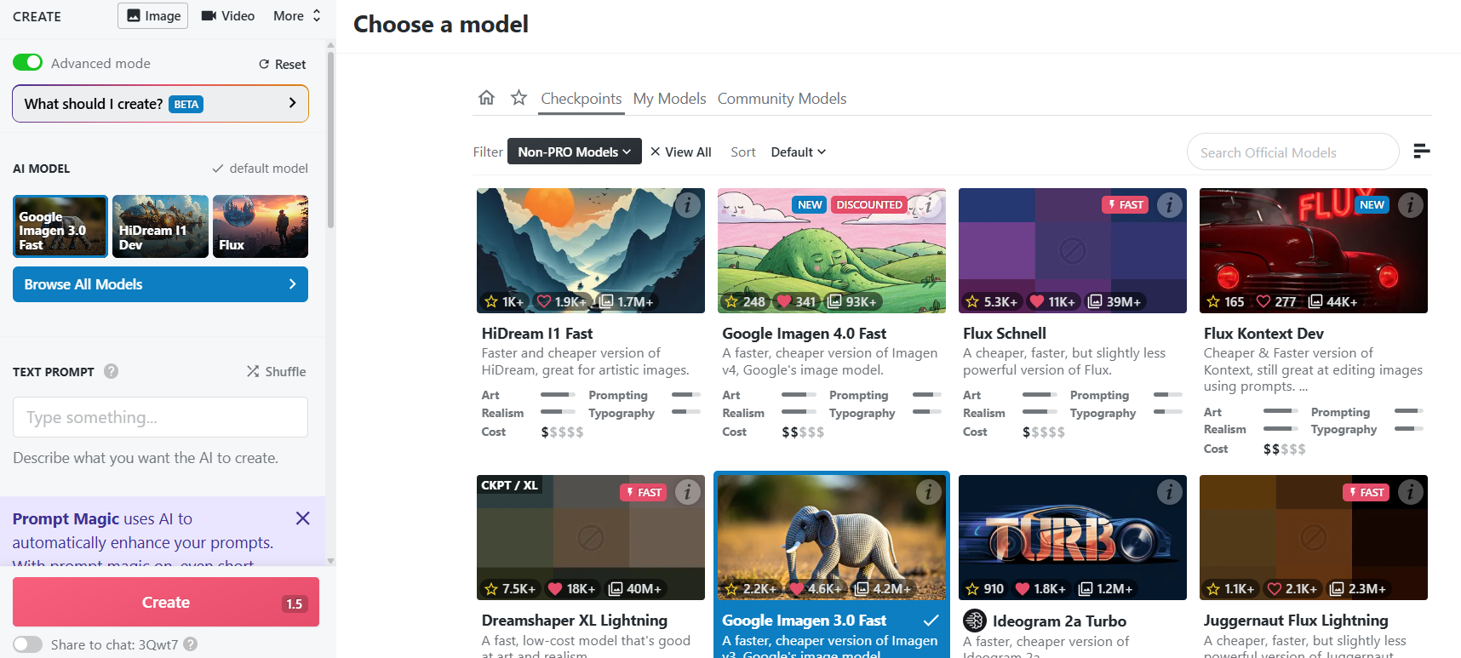Open info for Flux Kontext Dev

1410,205
